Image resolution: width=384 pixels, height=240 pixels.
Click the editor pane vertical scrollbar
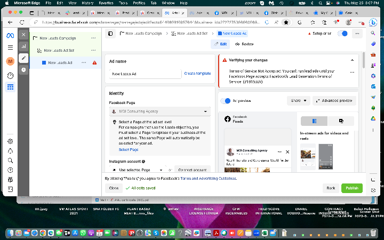(x=363, y=60)
